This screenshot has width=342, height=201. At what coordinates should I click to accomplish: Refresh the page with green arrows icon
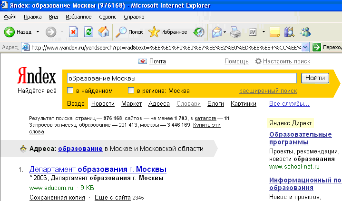tap(88, 32)
